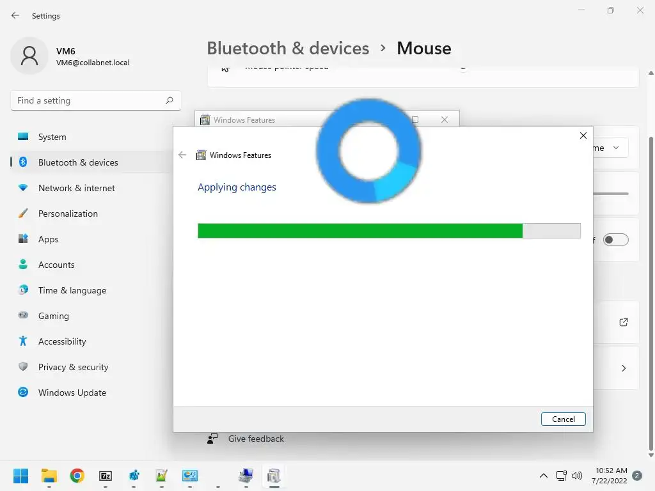Click the Personalization brush icon
The width and height of the screenshot is (655, 491).
pos(23,213)
